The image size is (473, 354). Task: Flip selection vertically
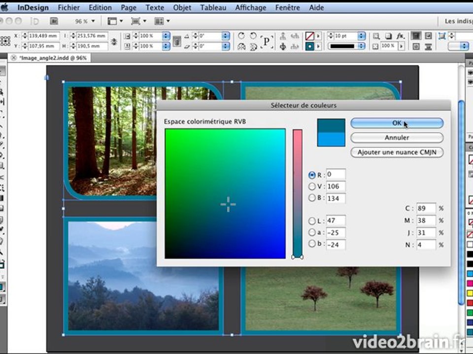pyautogui.click(x=253, y=47)
